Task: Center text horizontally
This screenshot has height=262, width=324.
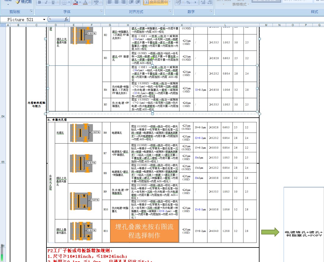Action: click(x=117, y=2)
